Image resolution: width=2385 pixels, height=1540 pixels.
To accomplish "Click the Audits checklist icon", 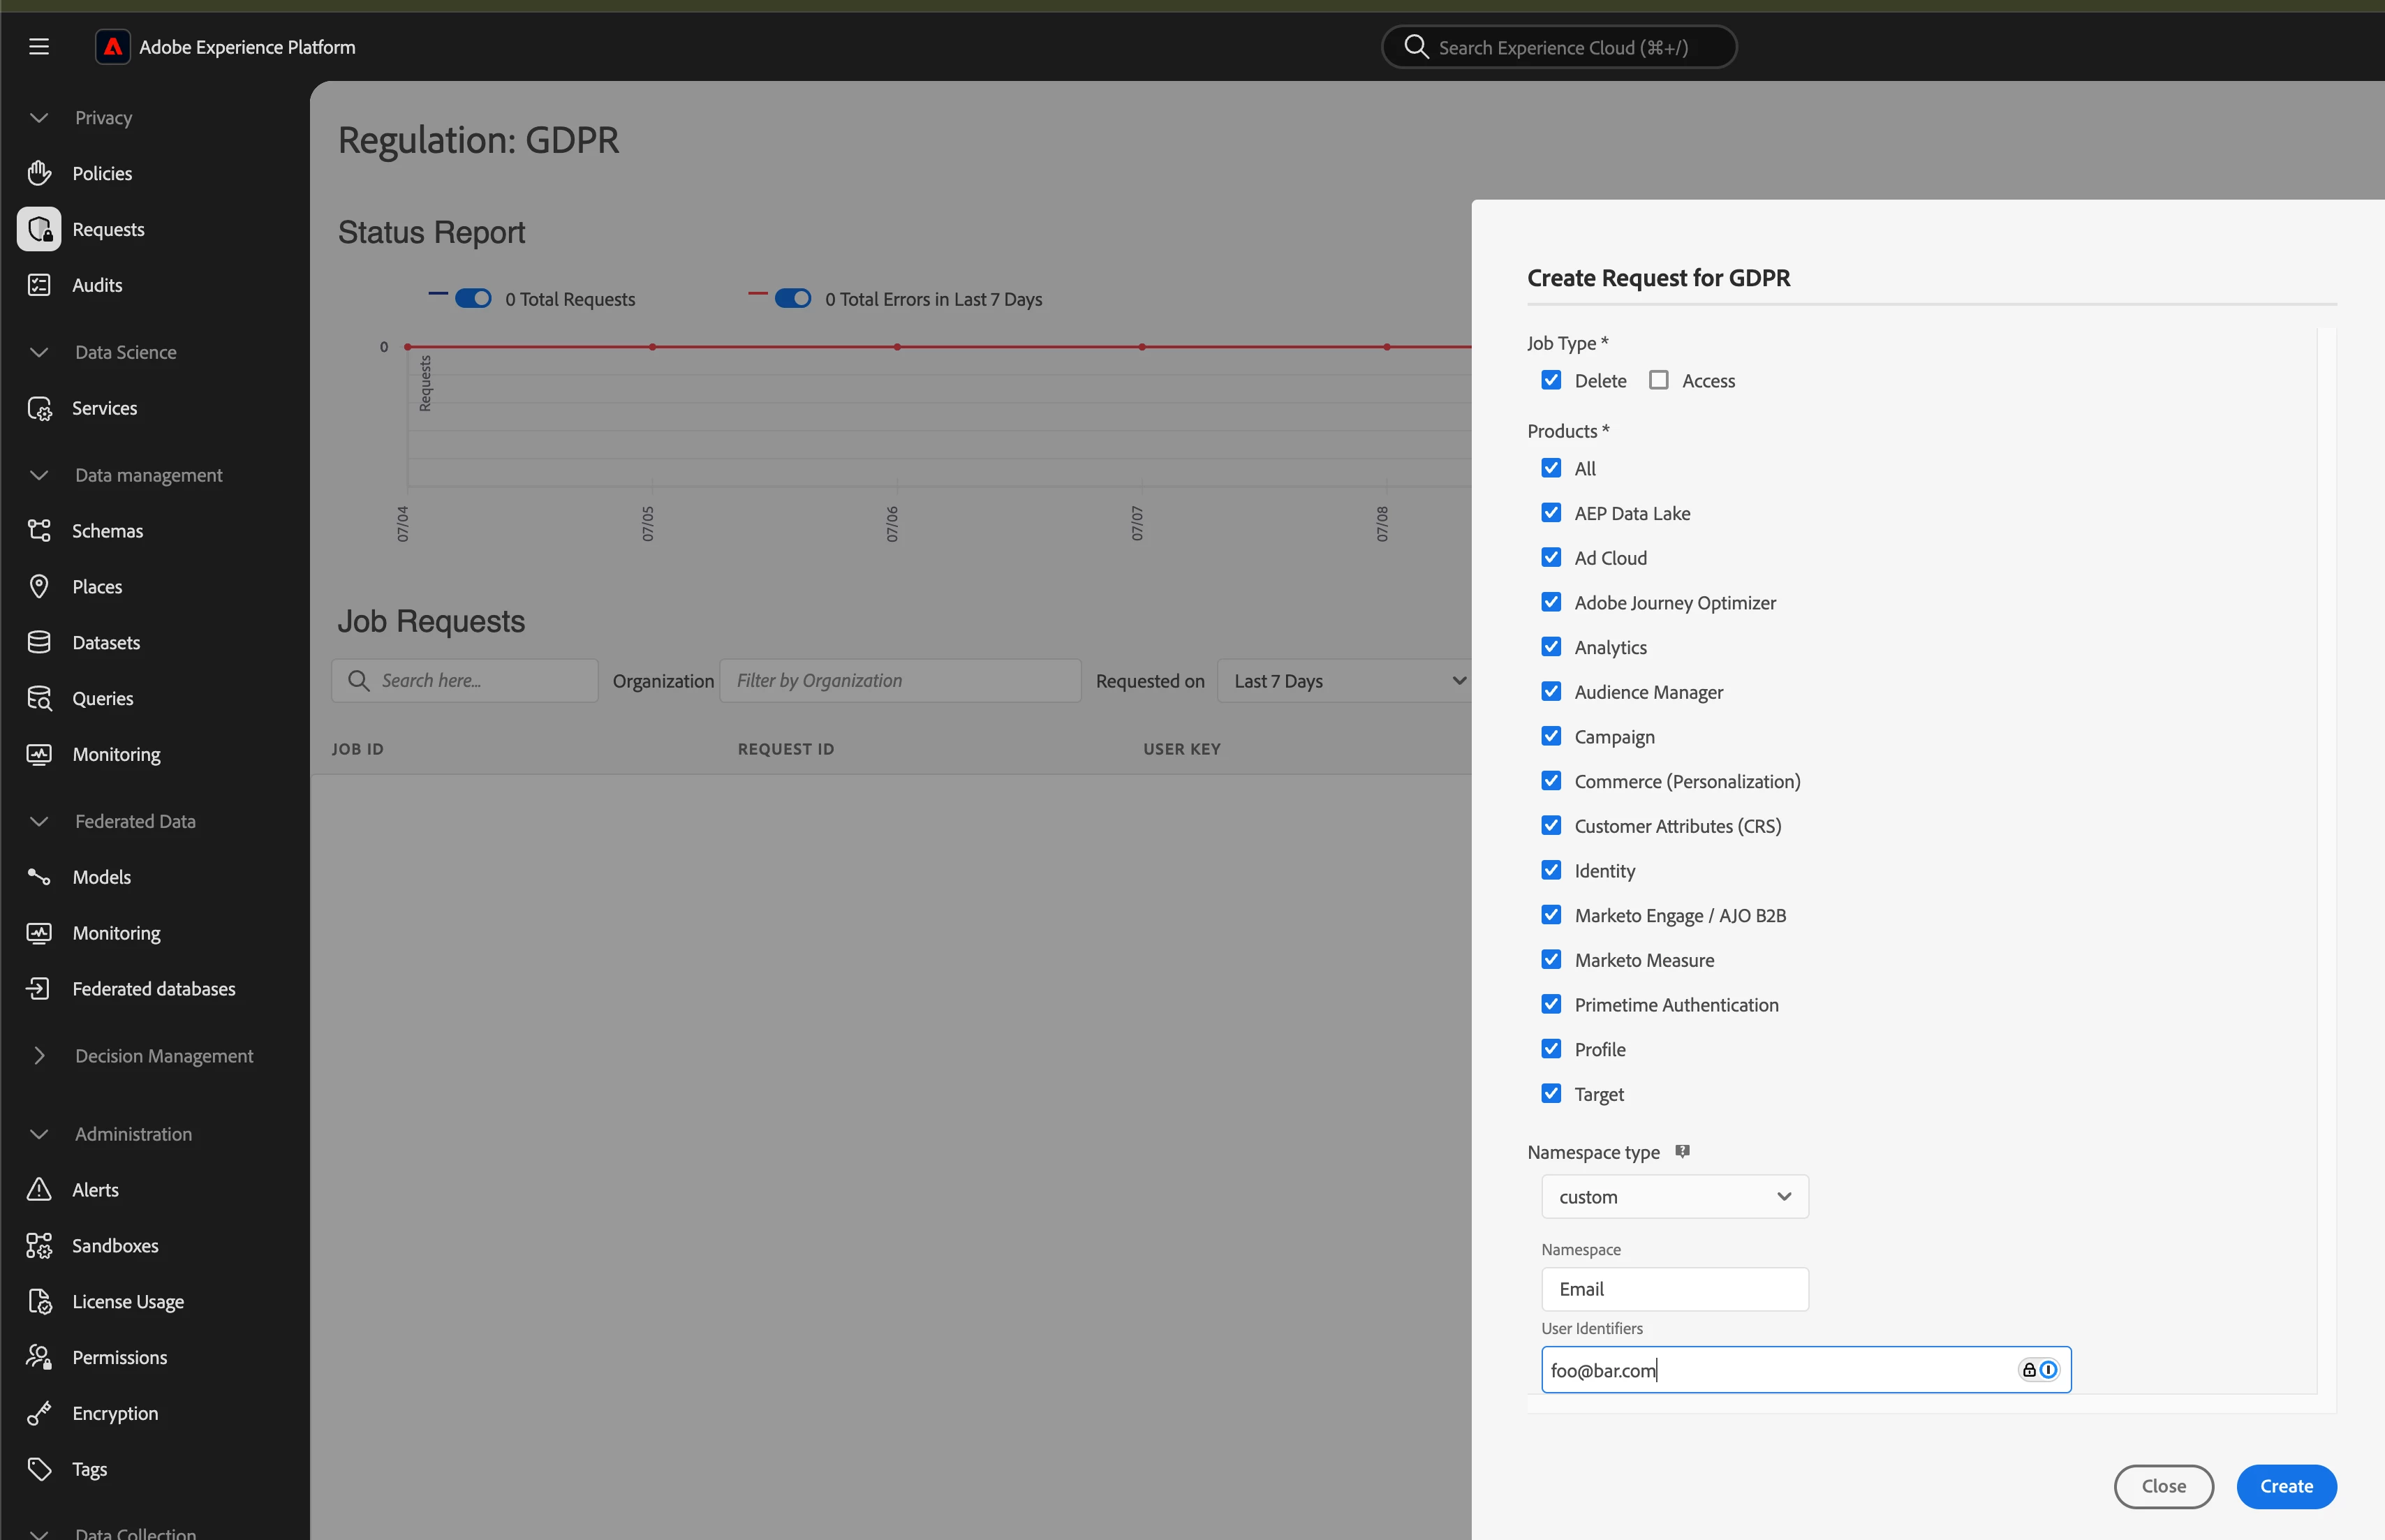I will [x=39, y=285].
